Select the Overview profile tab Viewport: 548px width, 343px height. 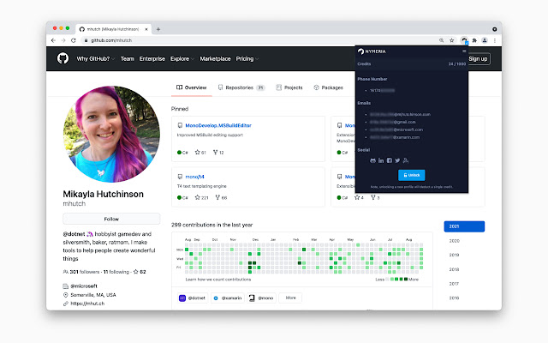192,87
